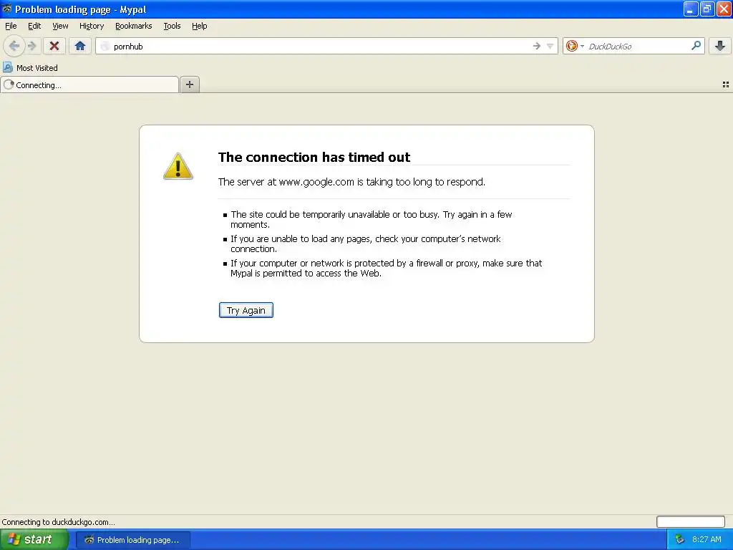Open the DuckDuckGo search engine selector
Screen dimensions: 733x550
(x=575, y=46)
